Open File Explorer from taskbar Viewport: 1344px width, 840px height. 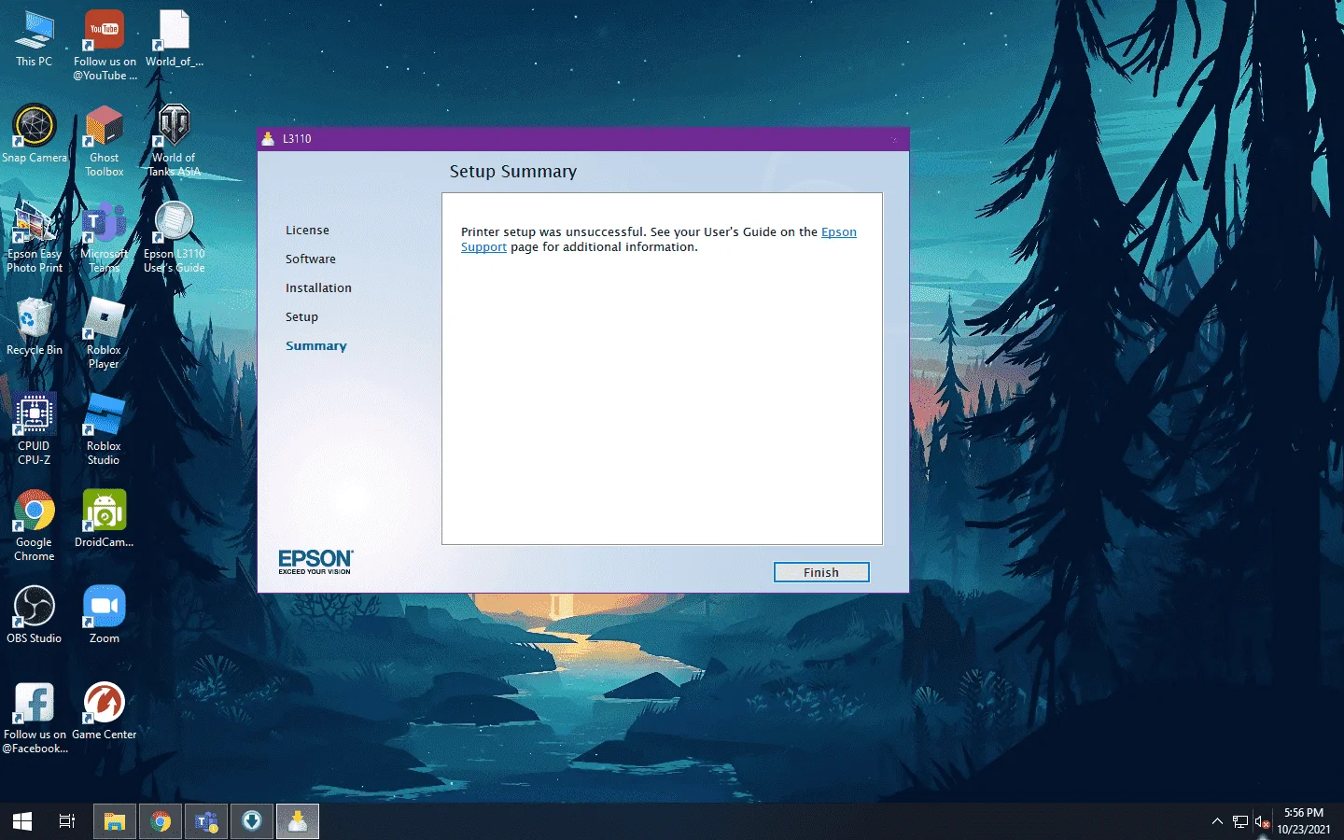[115, 821]
